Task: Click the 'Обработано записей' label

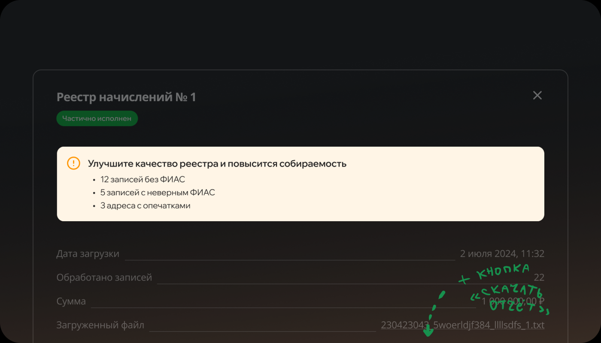Action: [x=104, y=277]
